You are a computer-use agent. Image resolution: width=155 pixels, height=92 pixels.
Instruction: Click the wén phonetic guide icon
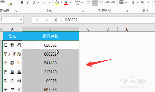click(77, 2)
